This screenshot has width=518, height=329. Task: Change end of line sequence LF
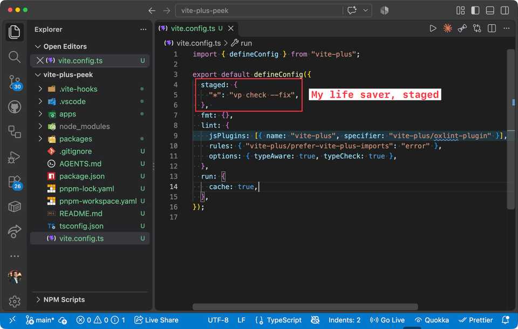(x=242, y=320)
